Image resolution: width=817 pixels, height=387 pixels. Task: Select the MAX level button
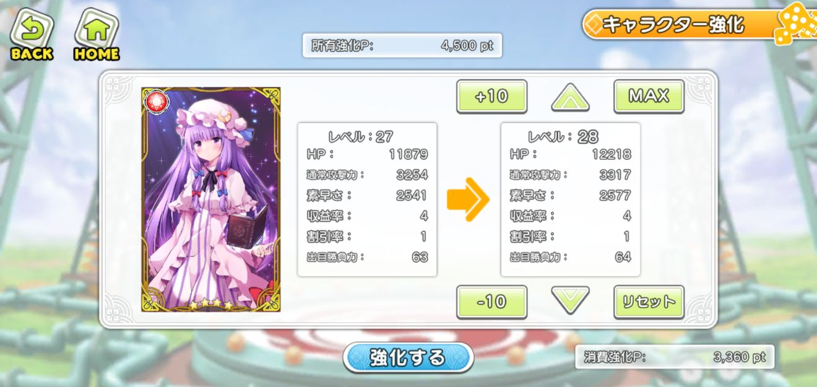point(649,97)
